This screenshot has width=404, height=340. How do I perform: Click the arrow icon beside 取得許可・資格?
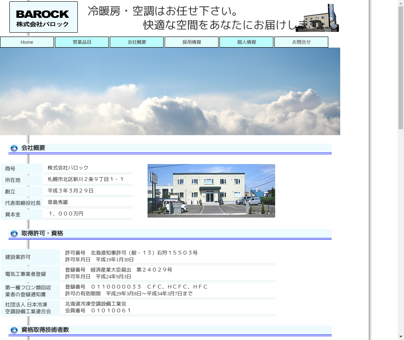[x=14, y=234]
